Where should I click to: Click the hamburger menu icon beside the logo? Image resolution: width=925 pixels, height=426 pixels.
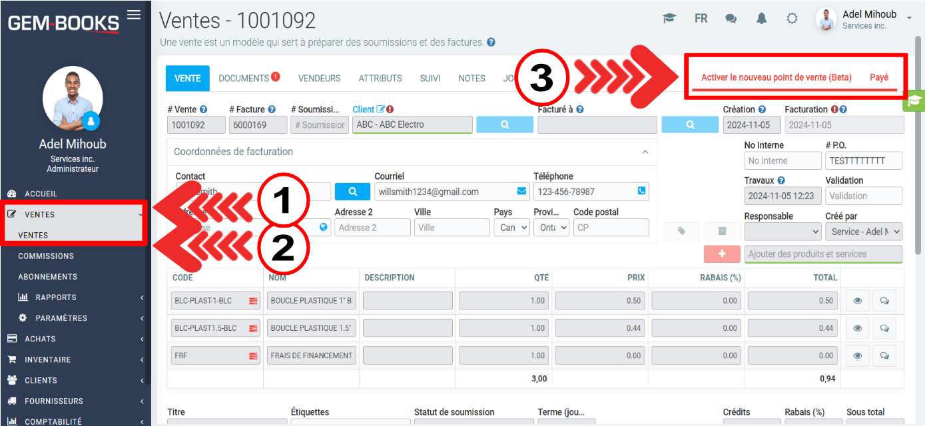point(134,15)
